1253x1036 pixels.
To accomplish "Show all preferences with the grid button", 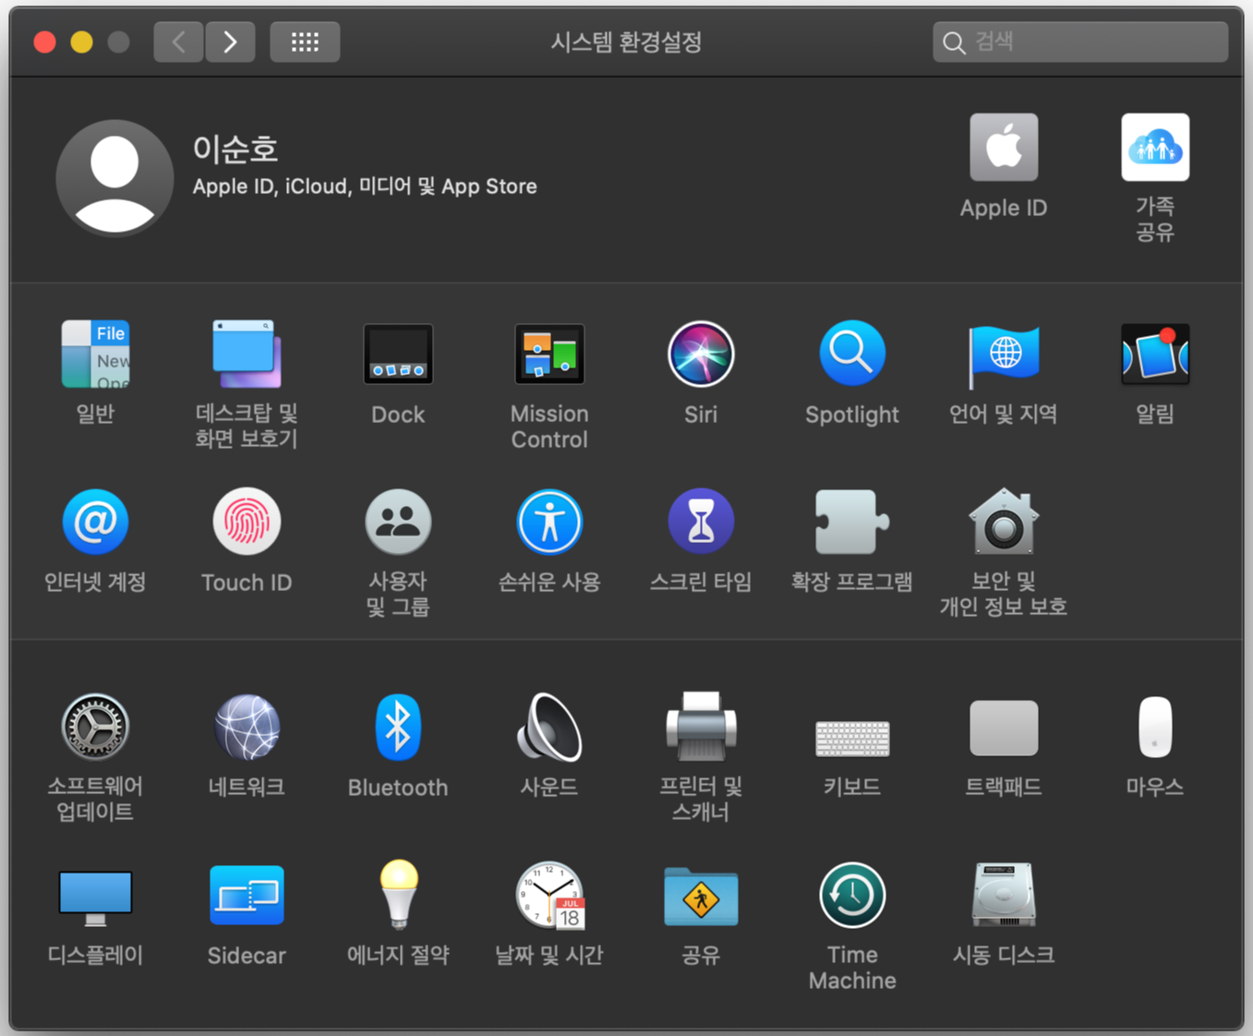I will (305, 42).
